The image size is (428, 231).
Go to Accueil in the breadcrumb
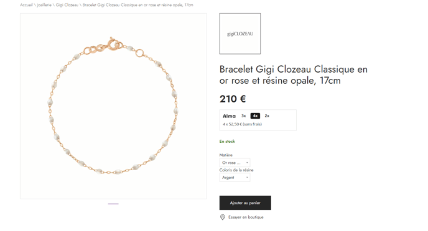26,5
